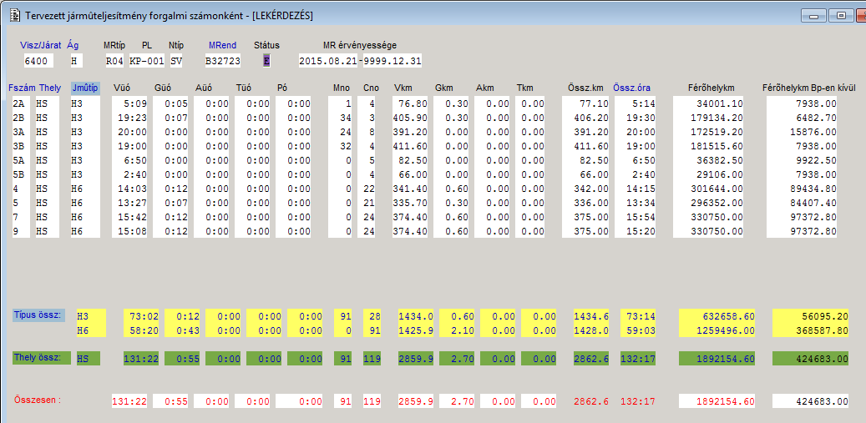
Task: Click the Thely column header
Action: [x=50, y=87]
